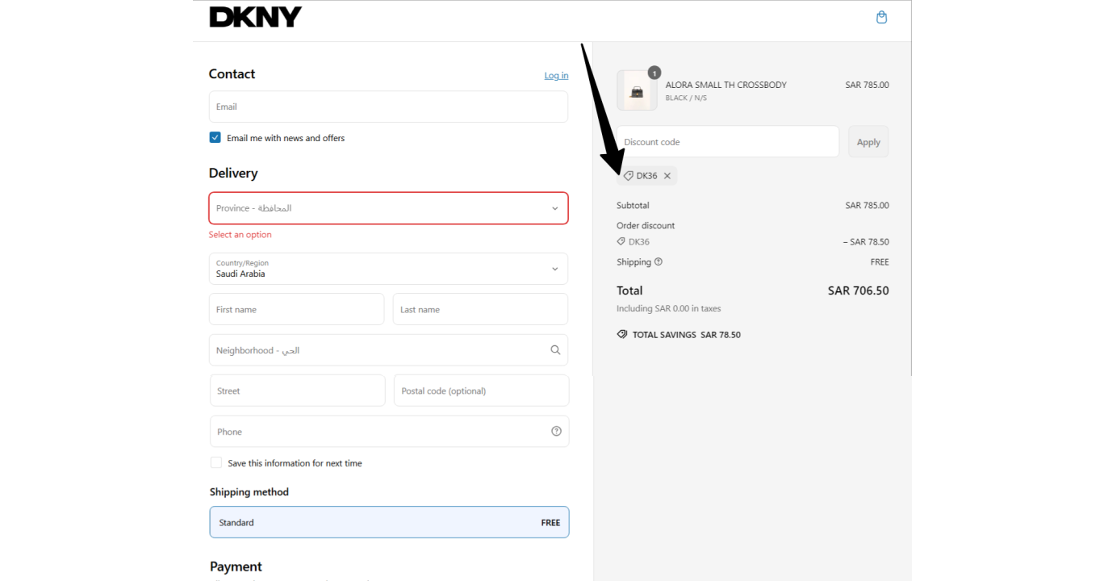1104x581 pixels.
Task: Click the Phone field help icon
Action: click(556, 431)
